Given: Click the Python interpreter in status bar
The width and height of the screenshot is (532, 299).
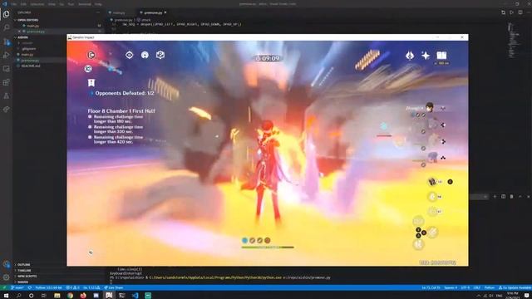Looking at the screenshot, I should point(48,288).
